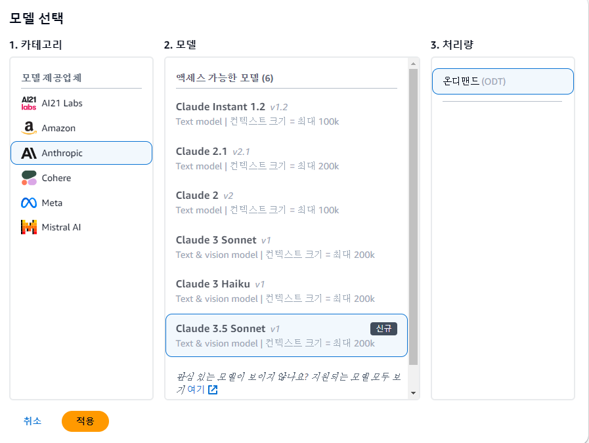This screenshot has height=443, width=589.
Task: Click the Cohere logo icon
Action: (x=29, y=178)
